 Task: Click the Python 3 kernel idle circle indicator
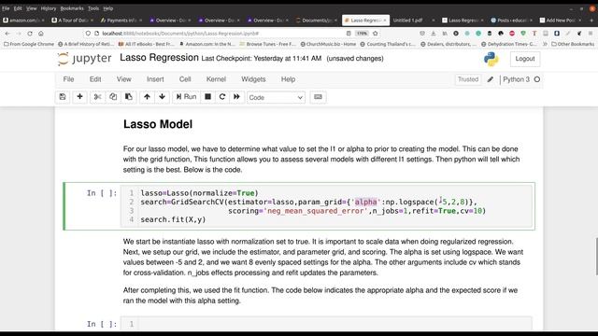tap(537, 79)
